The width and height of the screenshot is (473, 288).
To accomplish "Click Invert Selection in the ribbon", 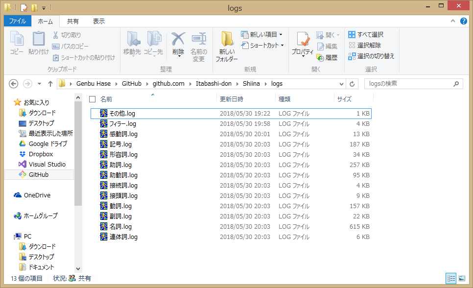I will click(371, 56).
